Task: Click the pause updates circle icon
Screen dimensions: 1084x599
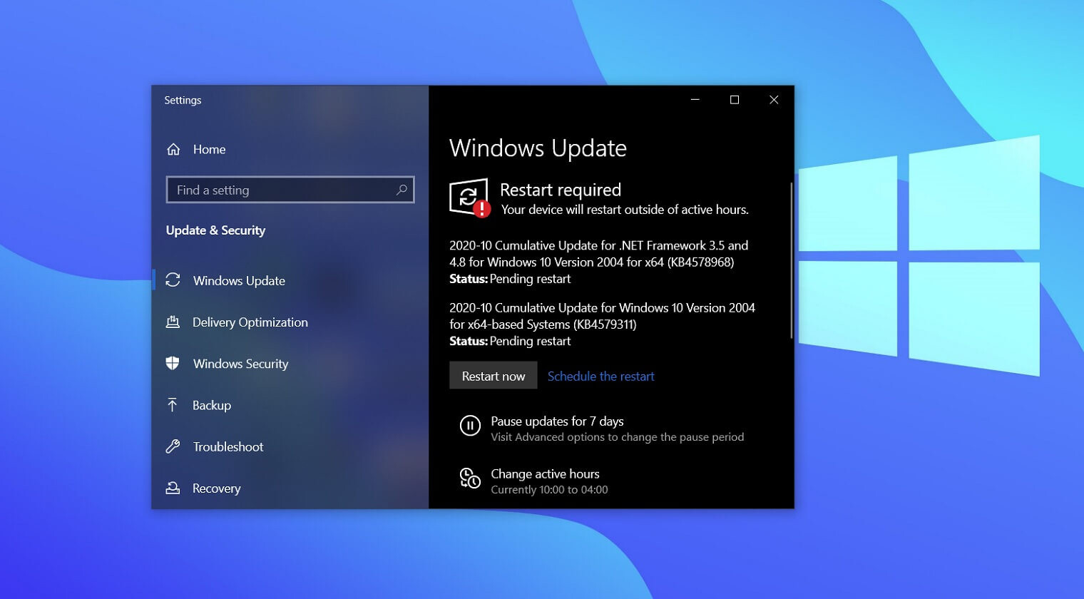Action: coord(470,426)
